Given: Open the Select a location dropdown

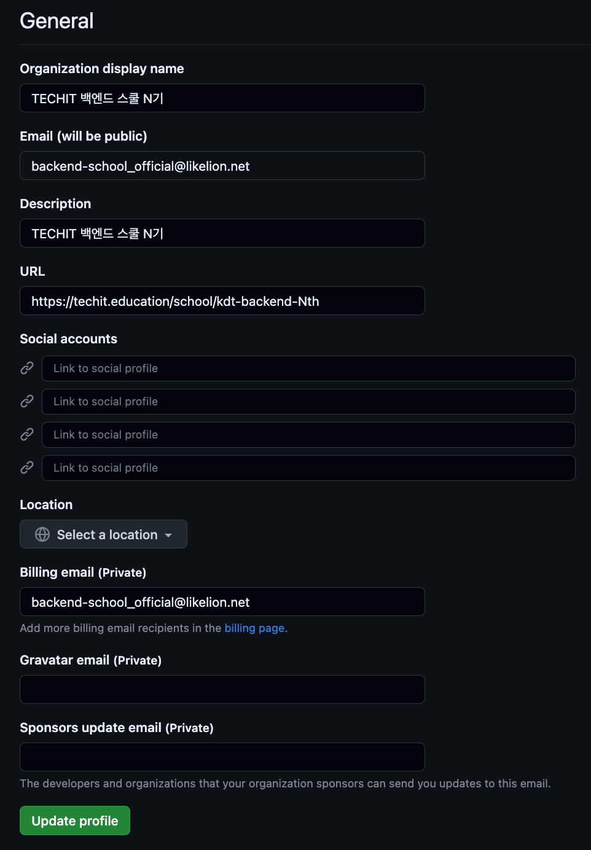Looking at the screenshot, I should [103, 534].
